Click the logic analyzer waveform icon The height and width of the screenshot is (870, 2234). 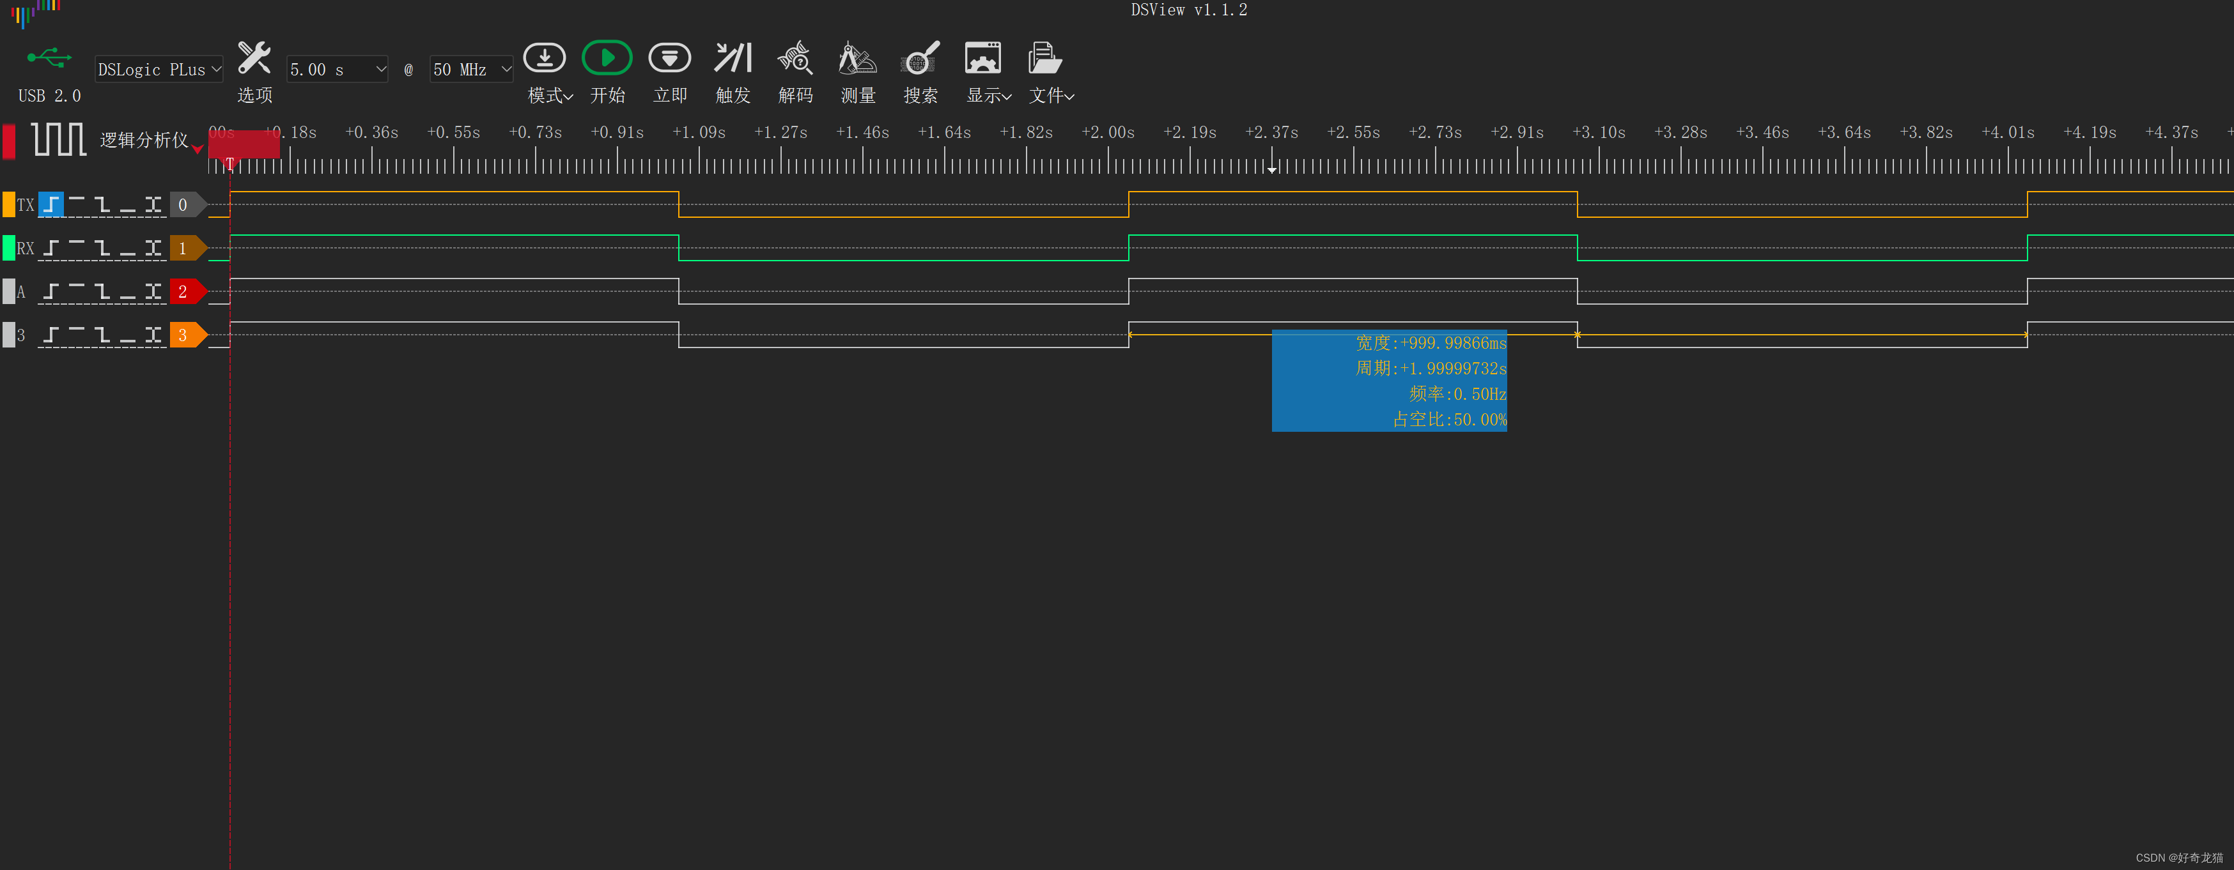[58, 139]
